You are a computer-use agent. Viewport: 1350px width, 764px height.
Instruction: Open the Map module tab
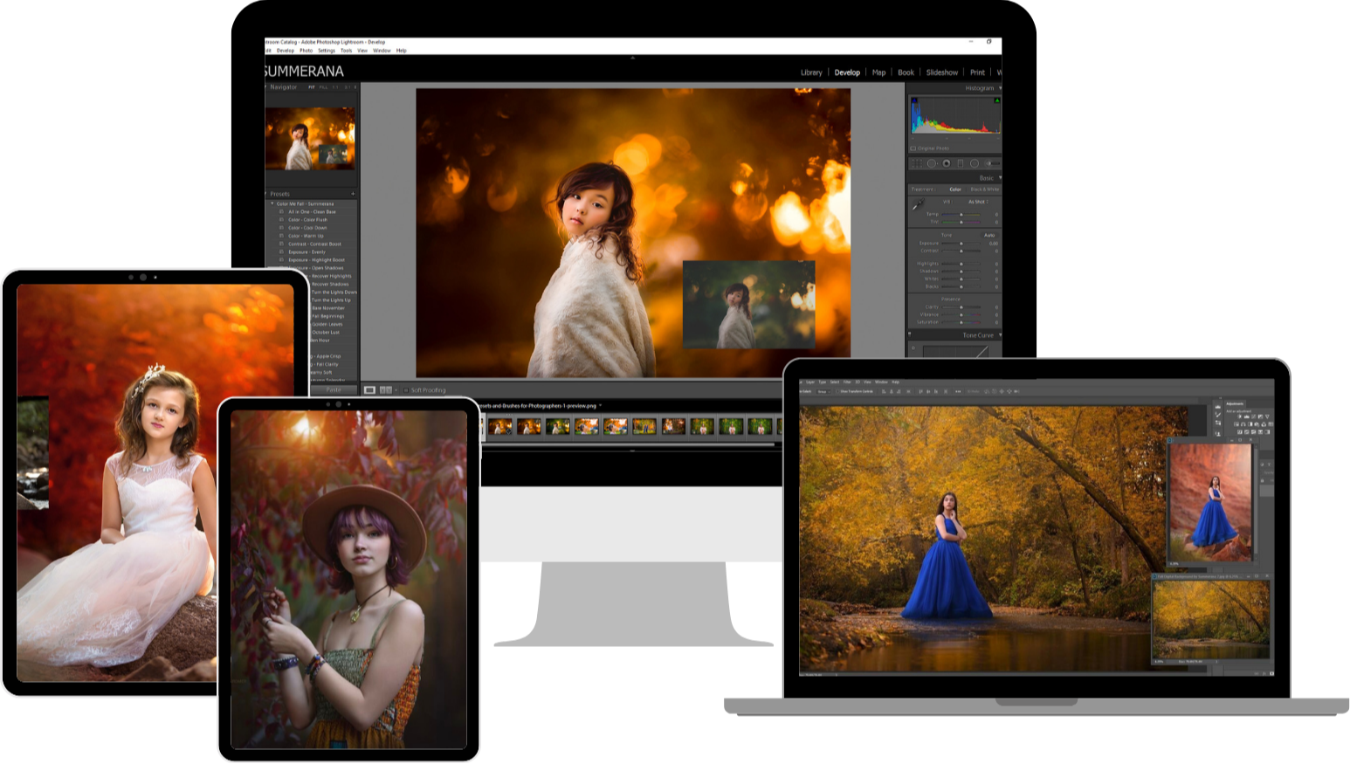tap(878, 72)
